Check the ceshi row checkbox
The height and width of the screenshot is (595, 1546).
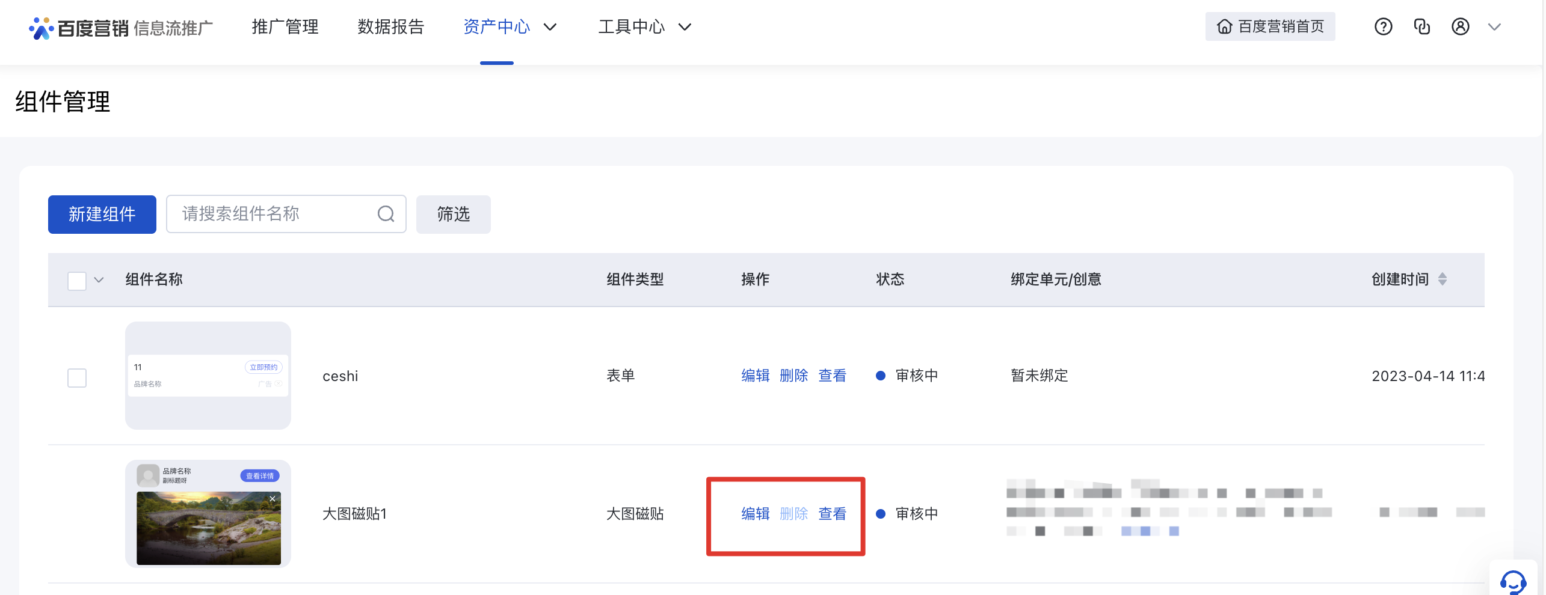77,377
